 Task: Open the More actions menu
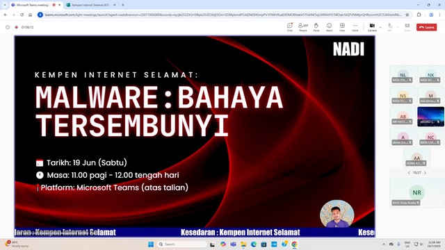pos(355,27)
